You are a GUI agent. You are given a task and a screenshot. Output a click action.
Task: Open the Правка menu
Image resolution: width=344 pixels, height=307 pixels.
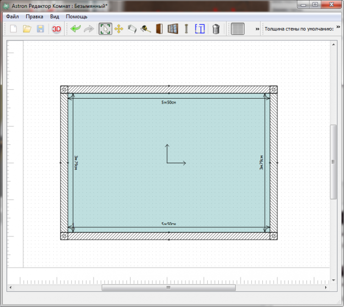pos(34,16)
